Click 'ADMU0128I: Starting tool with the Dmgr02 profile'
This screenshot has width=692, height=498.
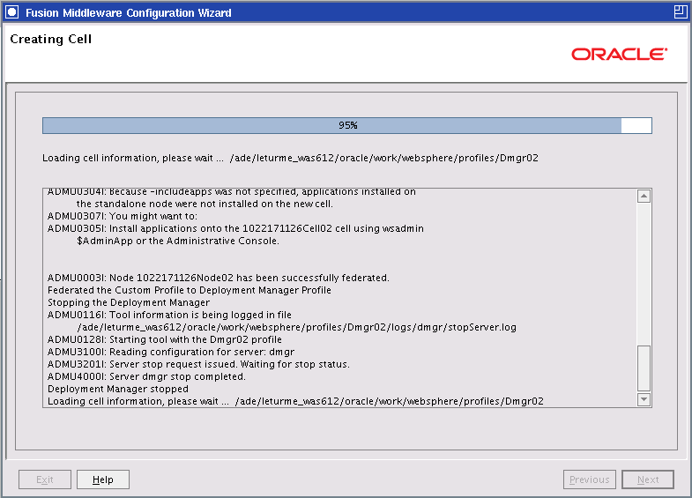click(165, 339)
